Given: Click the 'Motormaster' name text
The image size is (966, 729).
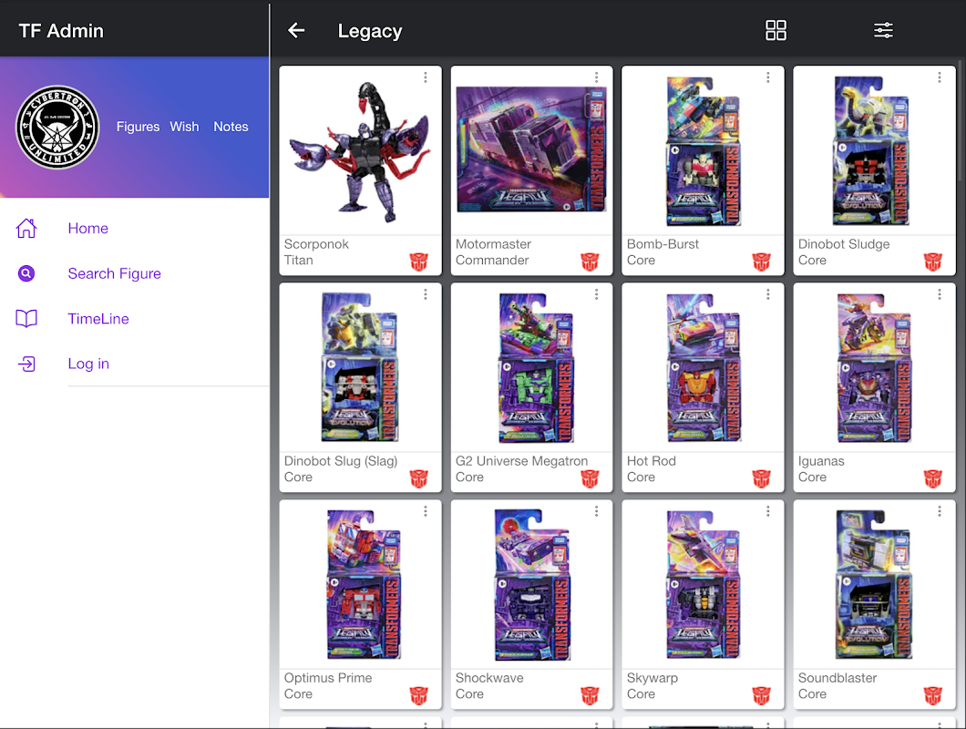Looking at the screenshot, I should coord(493,244).
